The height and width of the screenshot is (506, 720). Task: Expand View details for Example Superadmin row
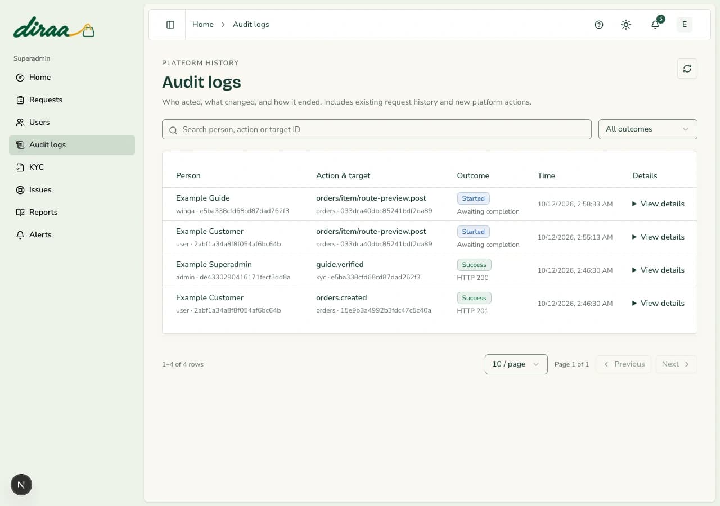coord(658,270)
